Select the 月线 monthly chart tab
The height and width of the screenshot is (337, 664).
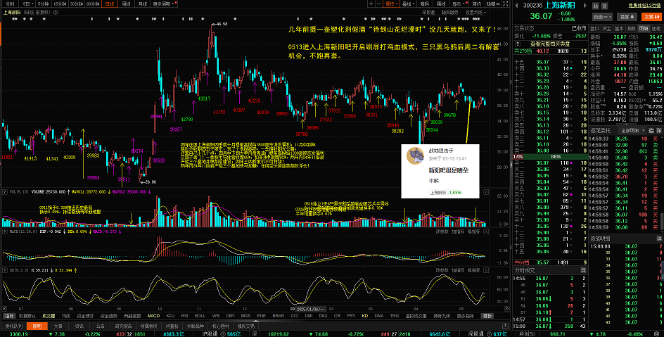(143, 4)
